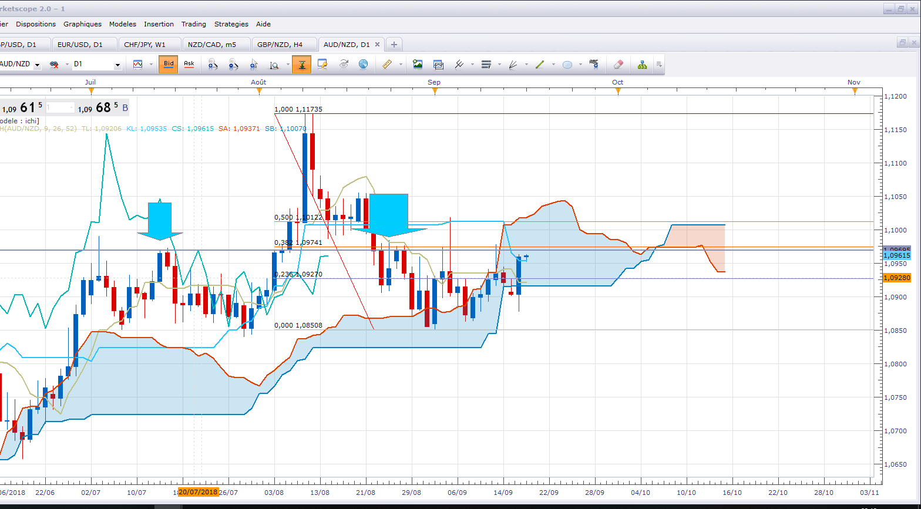Select the eraser tool
The image size is (921, 509).
[618, 65]
